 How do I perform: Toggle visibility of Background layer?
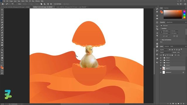(x=161, y=72)
